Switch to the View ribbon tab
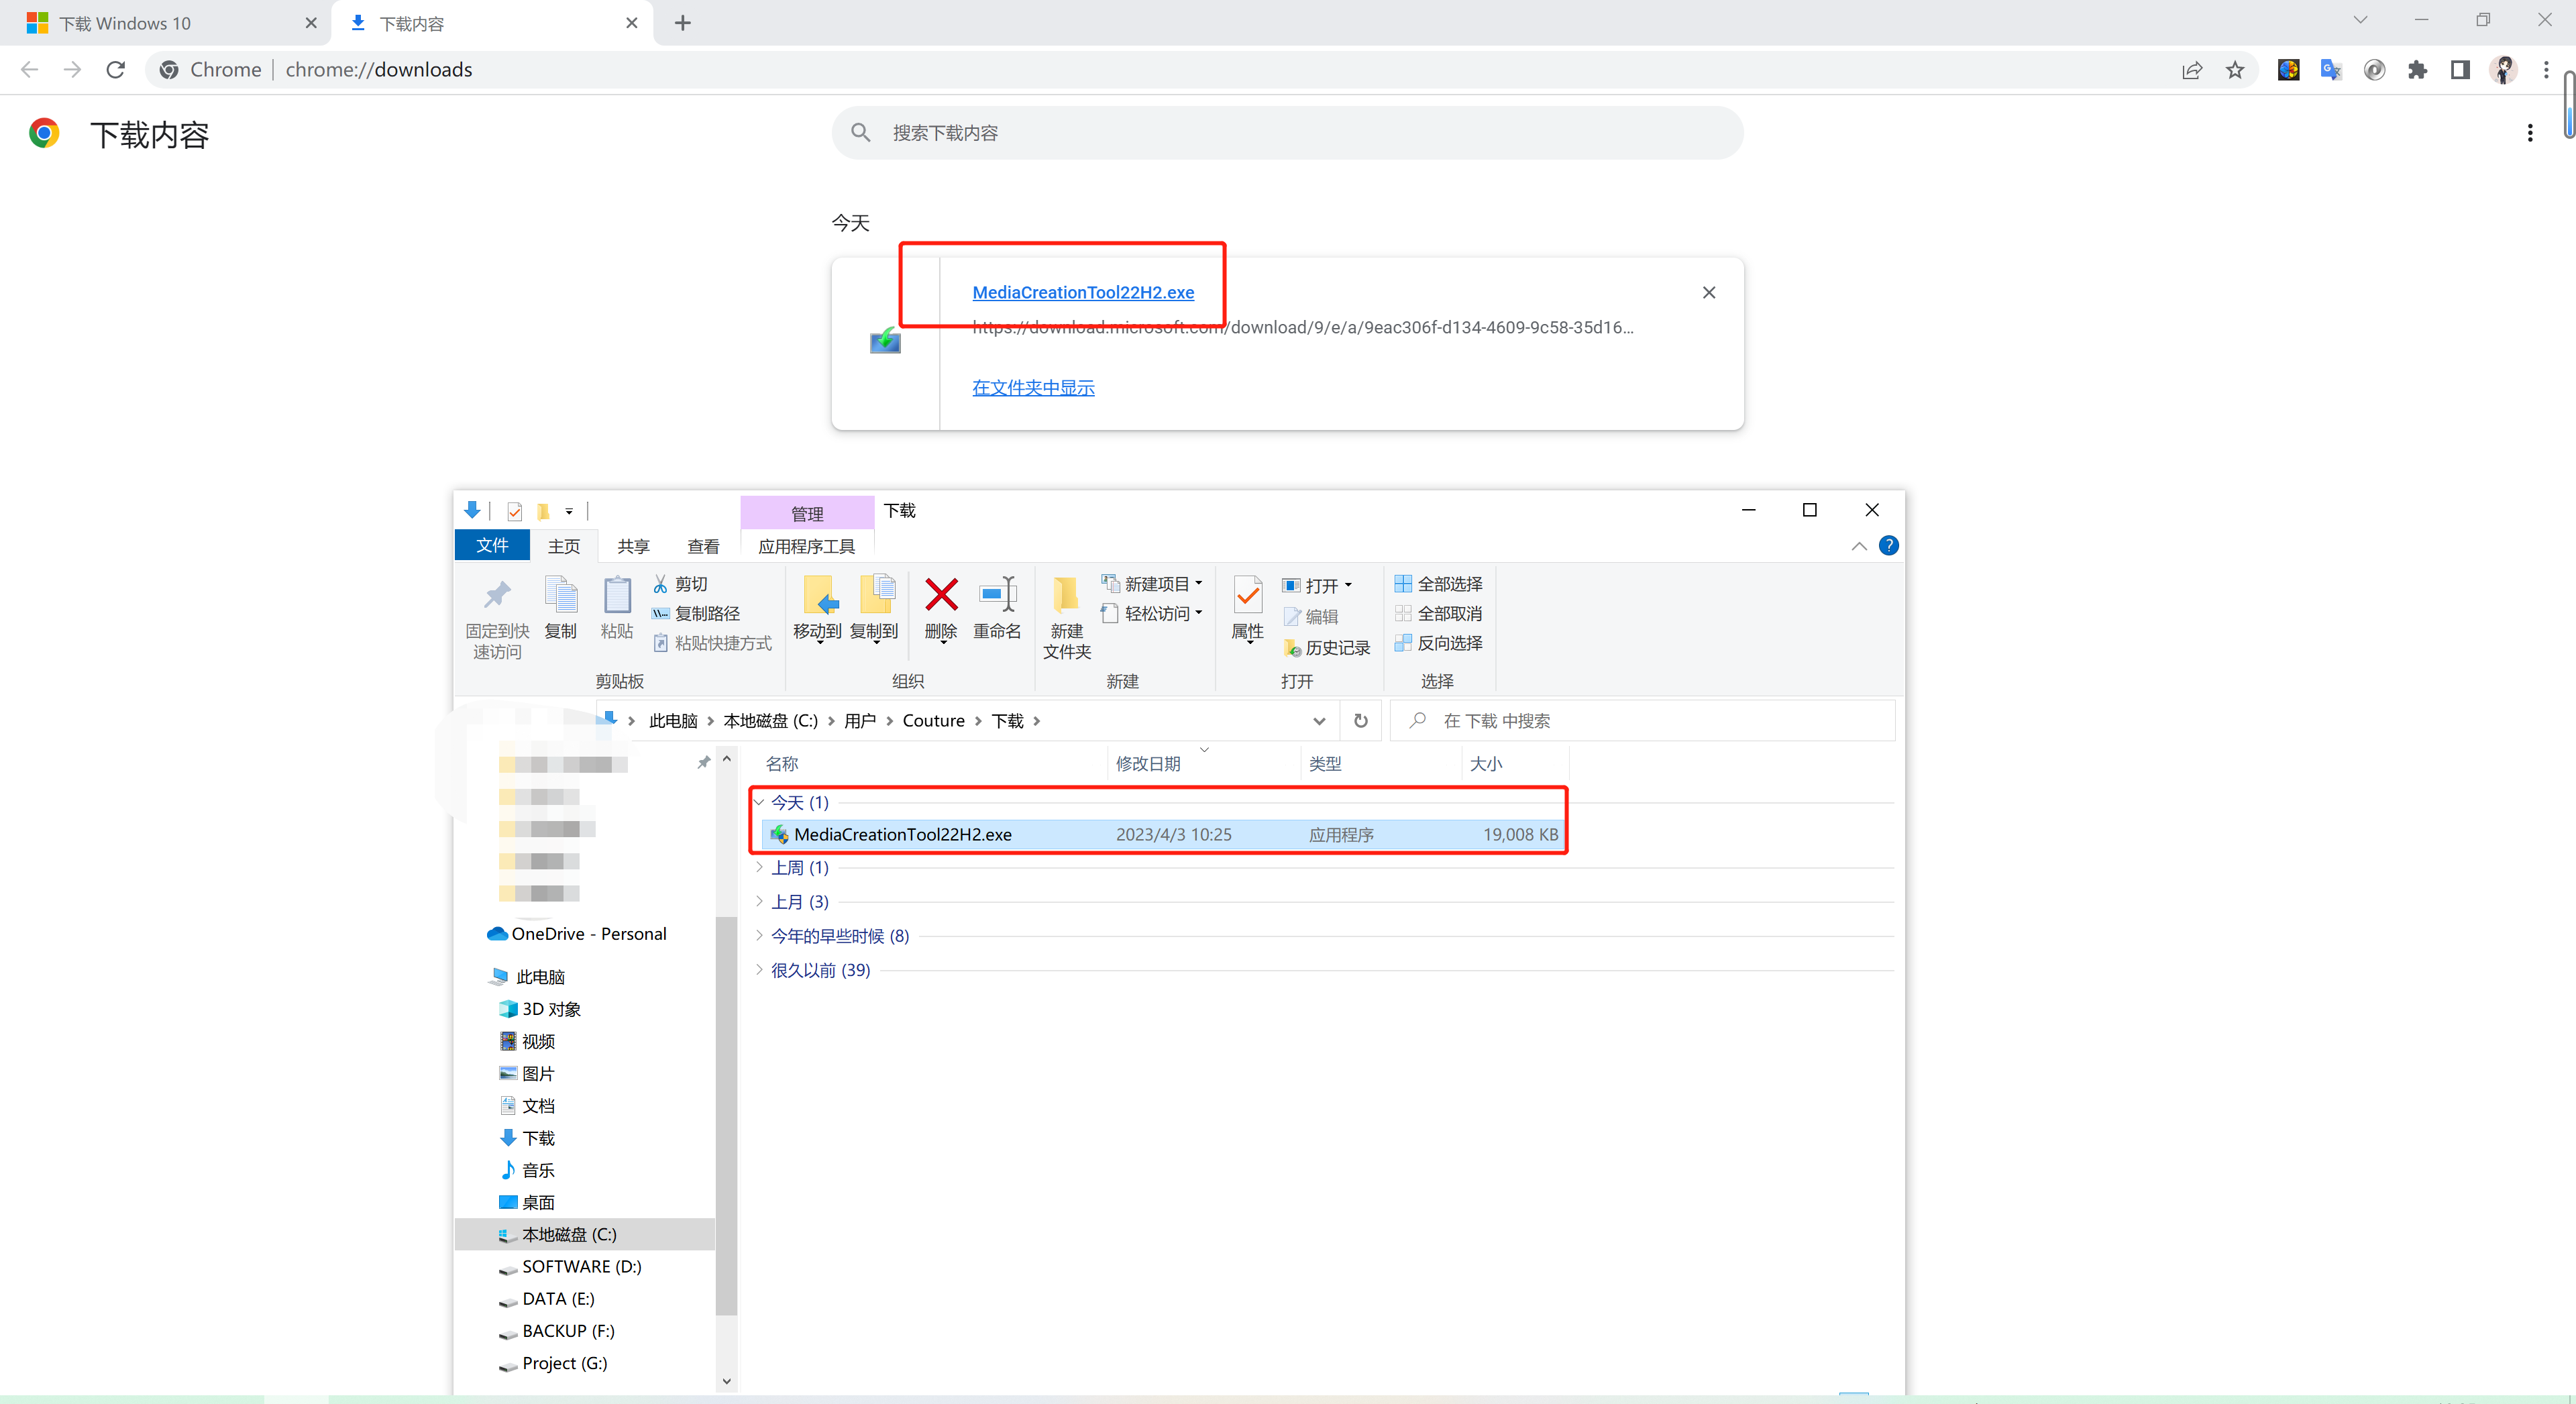The width and height of the screenshot is (2576, 1404). point(702,546)
